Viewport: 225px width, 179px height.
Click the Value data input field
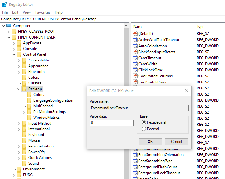tap(112, 123)
